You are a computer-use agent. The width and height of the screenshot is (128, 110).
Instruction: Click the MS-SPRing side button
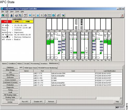tap(10, 75)
